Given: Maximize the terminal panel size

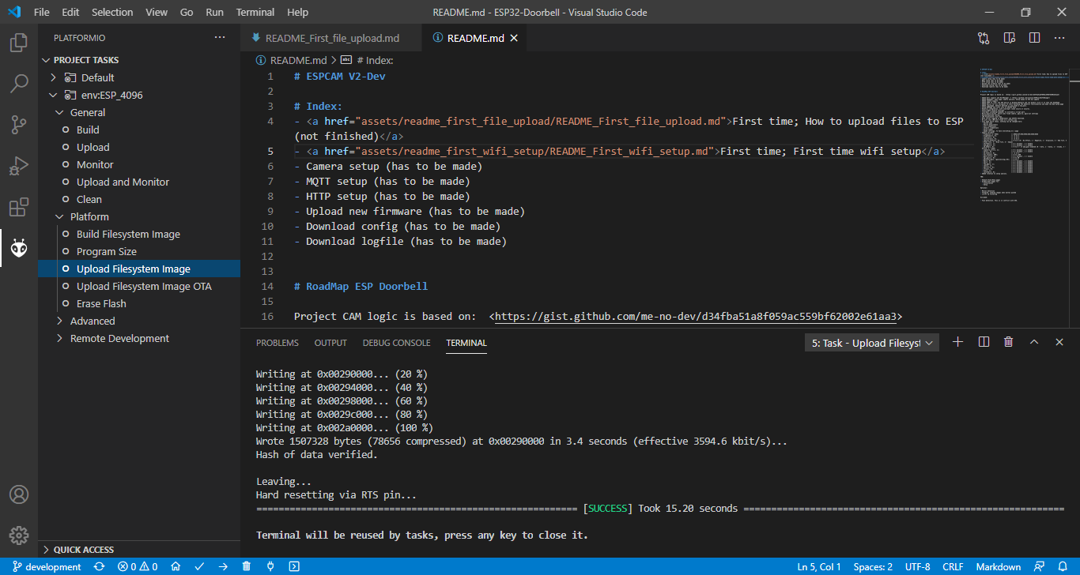Looking at the screenshot, I should [x=1034, y=342].
